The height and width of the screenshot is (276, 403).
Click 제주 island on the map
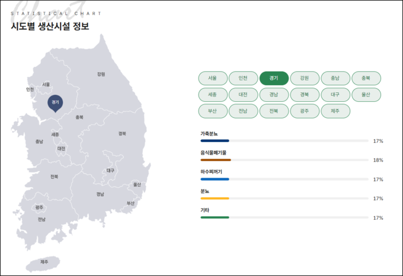44,261
